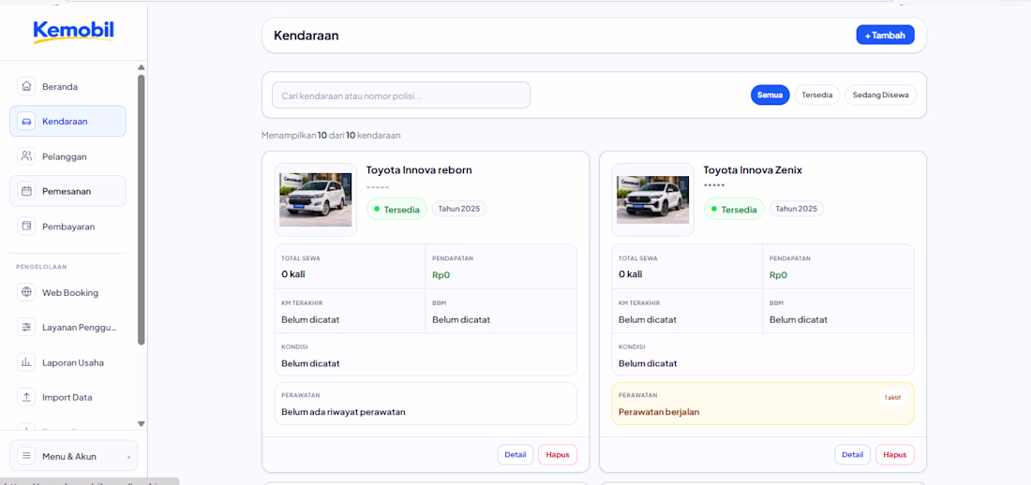
Task: Click the sidebar scroll up arrow
Action: (141, 67)
